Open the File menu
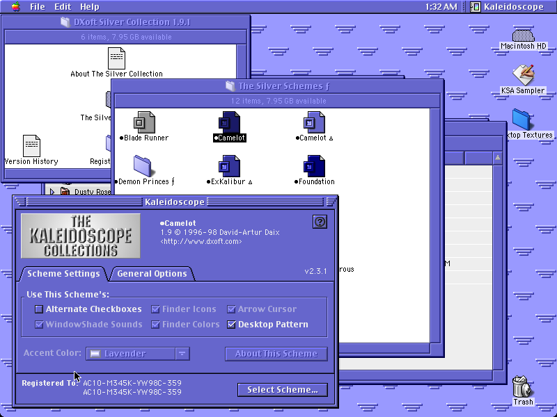This screenshot has width=557, height=417. pyautogui.click(x=38, y=6)
